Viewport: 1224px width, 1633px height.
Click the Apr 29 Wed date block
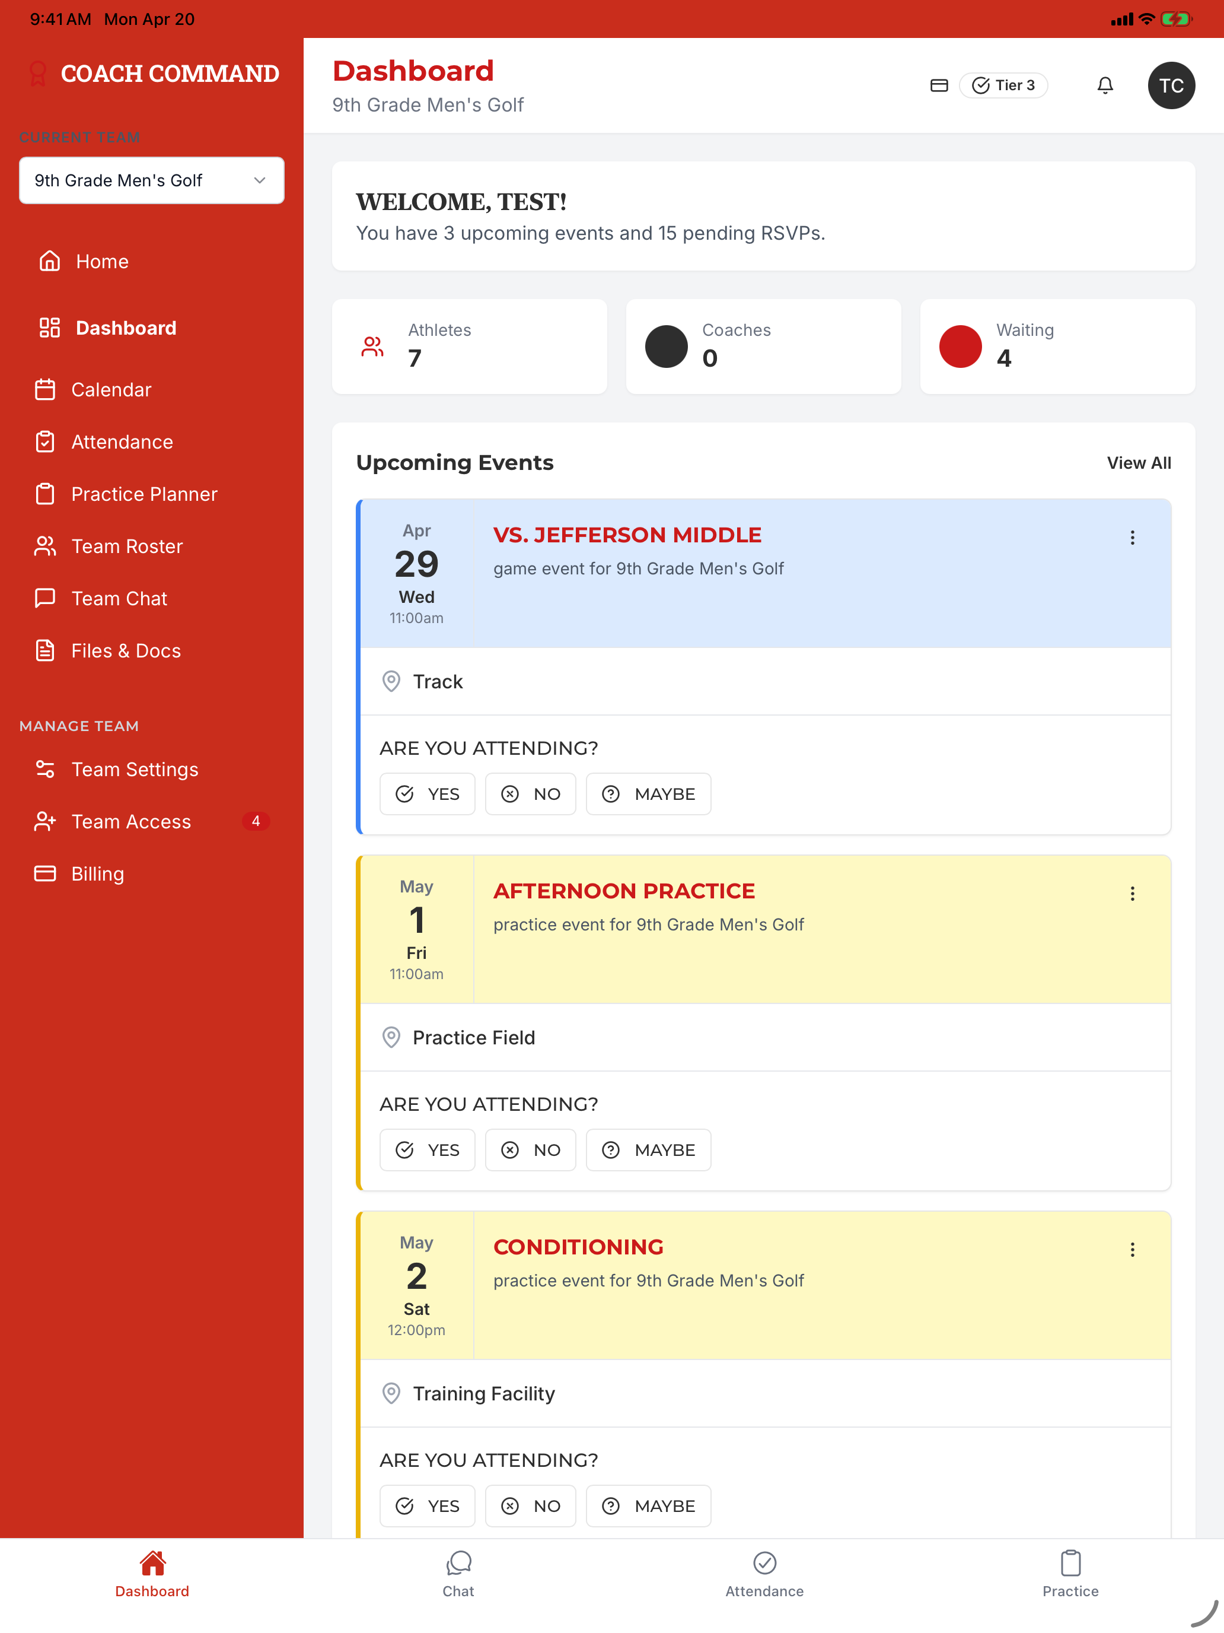(417, 574)
